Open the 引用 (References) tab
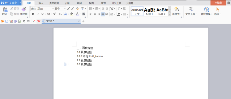The width and height of the screenshot is (231, 99). (67, 3)
